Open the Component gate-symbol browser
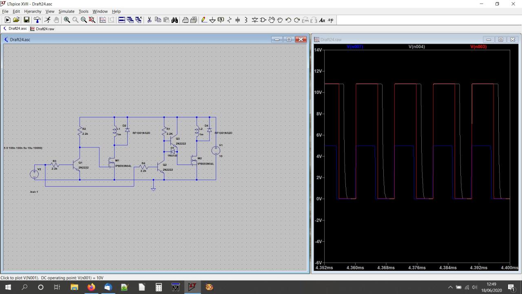522x294 pixels. [x=263, y=20]
